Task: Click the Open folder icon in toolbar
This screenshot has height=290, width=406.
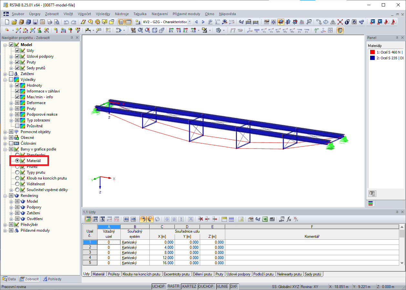Action: (x=14, y=22)
